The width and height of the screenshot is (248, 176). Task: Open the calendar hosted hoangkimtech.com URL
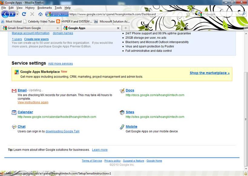[57, 117]
